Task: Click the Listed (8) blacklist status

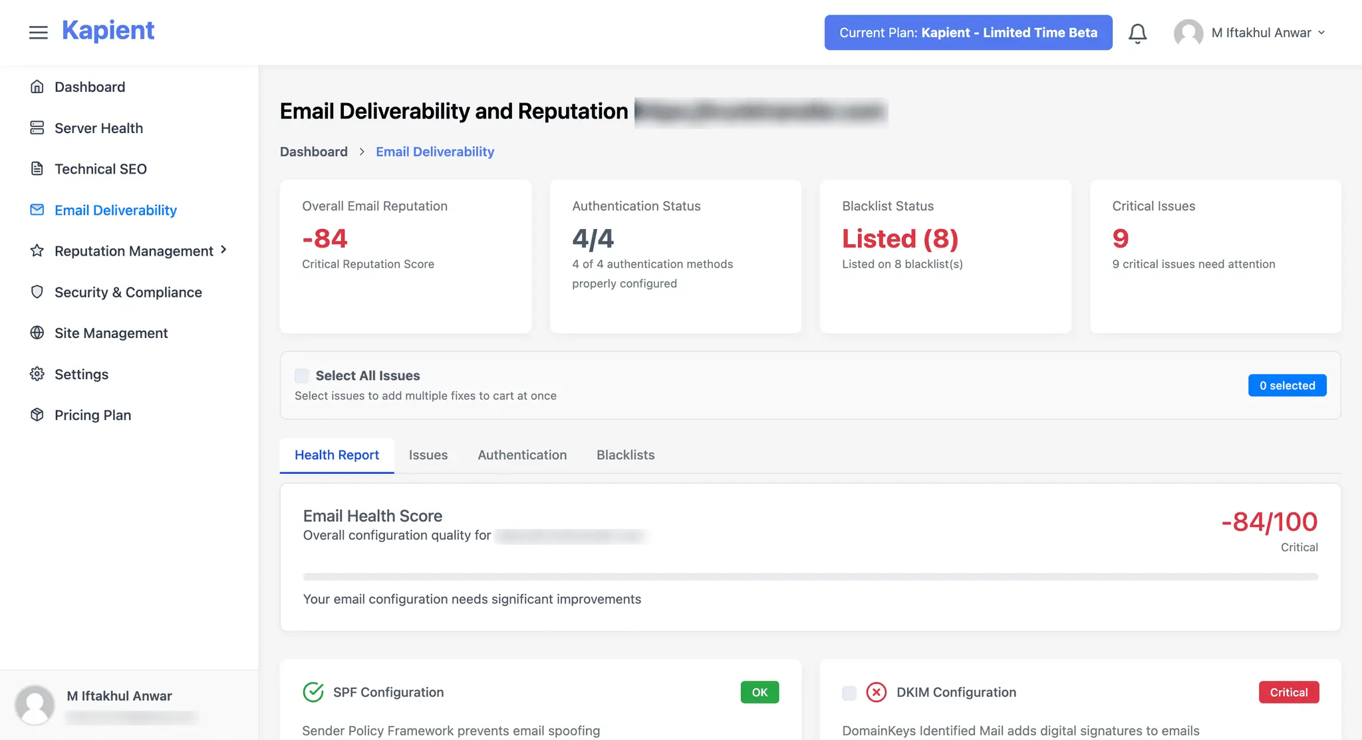Action: click(x=900, y=238)
